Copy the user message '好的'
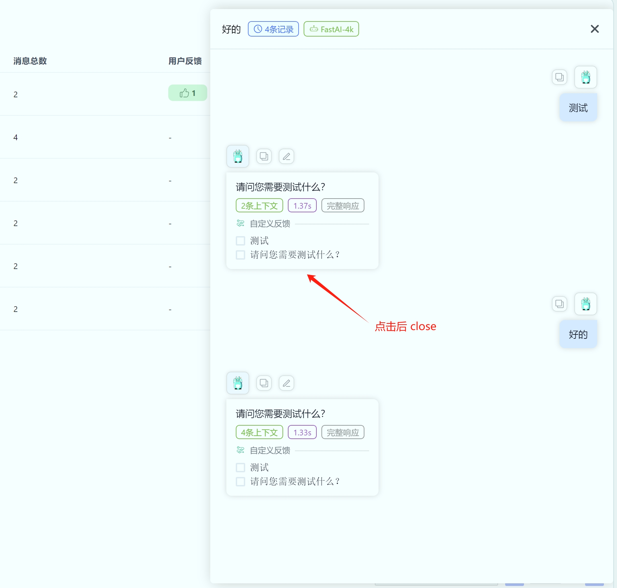The width and height of the screenshot is (617, 588). (x=559, y=304)
